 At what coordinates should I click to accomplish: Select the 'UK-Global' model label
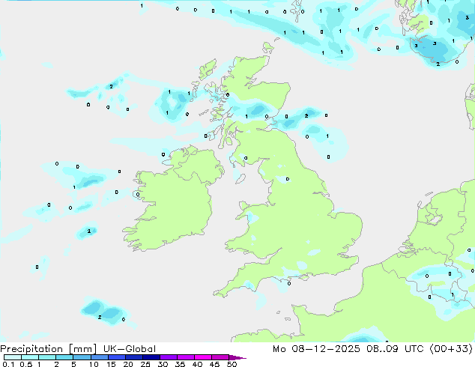pos(129,349)
